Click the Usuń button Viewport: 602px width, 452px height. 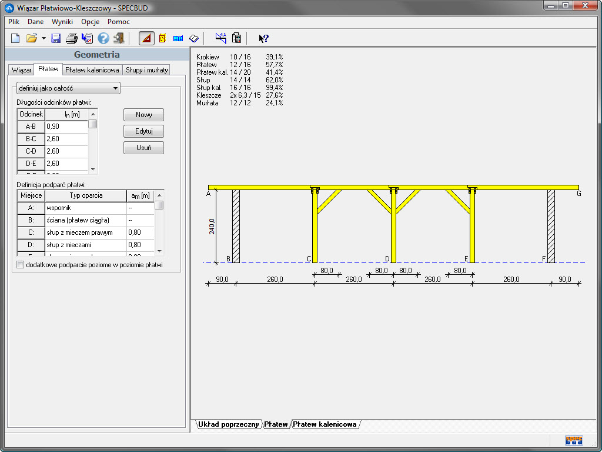pyautogui.click(x=143, y=148)
